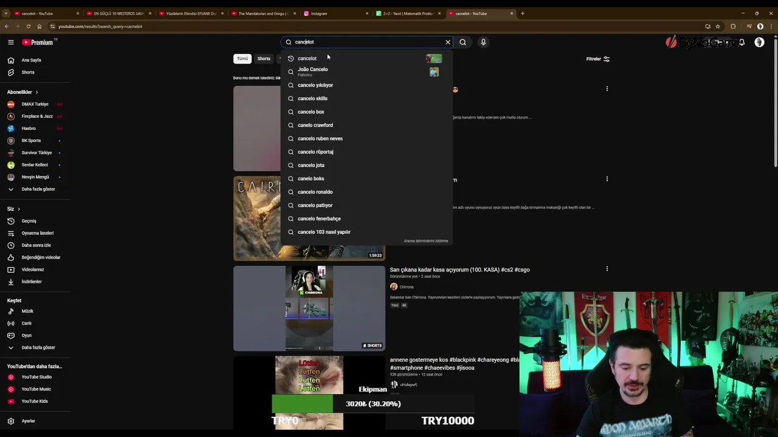Open Survivor Türkiye subscription channel
This screenshot has width=778, height=437.
(x=34, y=152)
